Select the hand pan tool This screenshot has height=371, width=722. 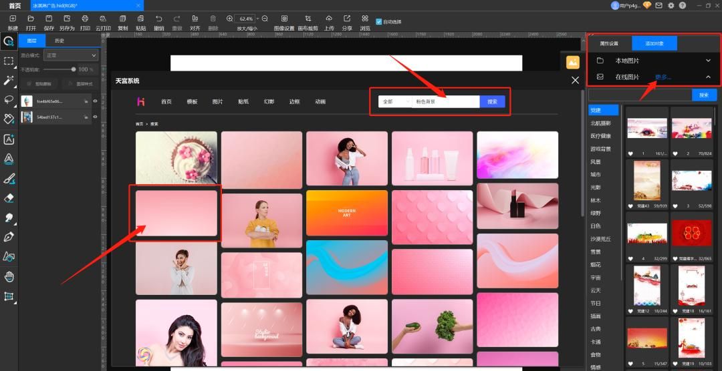point(9,276)
